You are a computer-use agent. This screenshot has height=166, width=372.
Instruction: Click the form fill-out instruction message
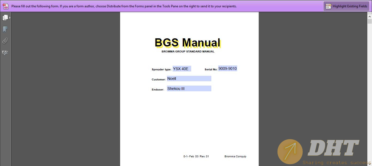pos(124,6)
